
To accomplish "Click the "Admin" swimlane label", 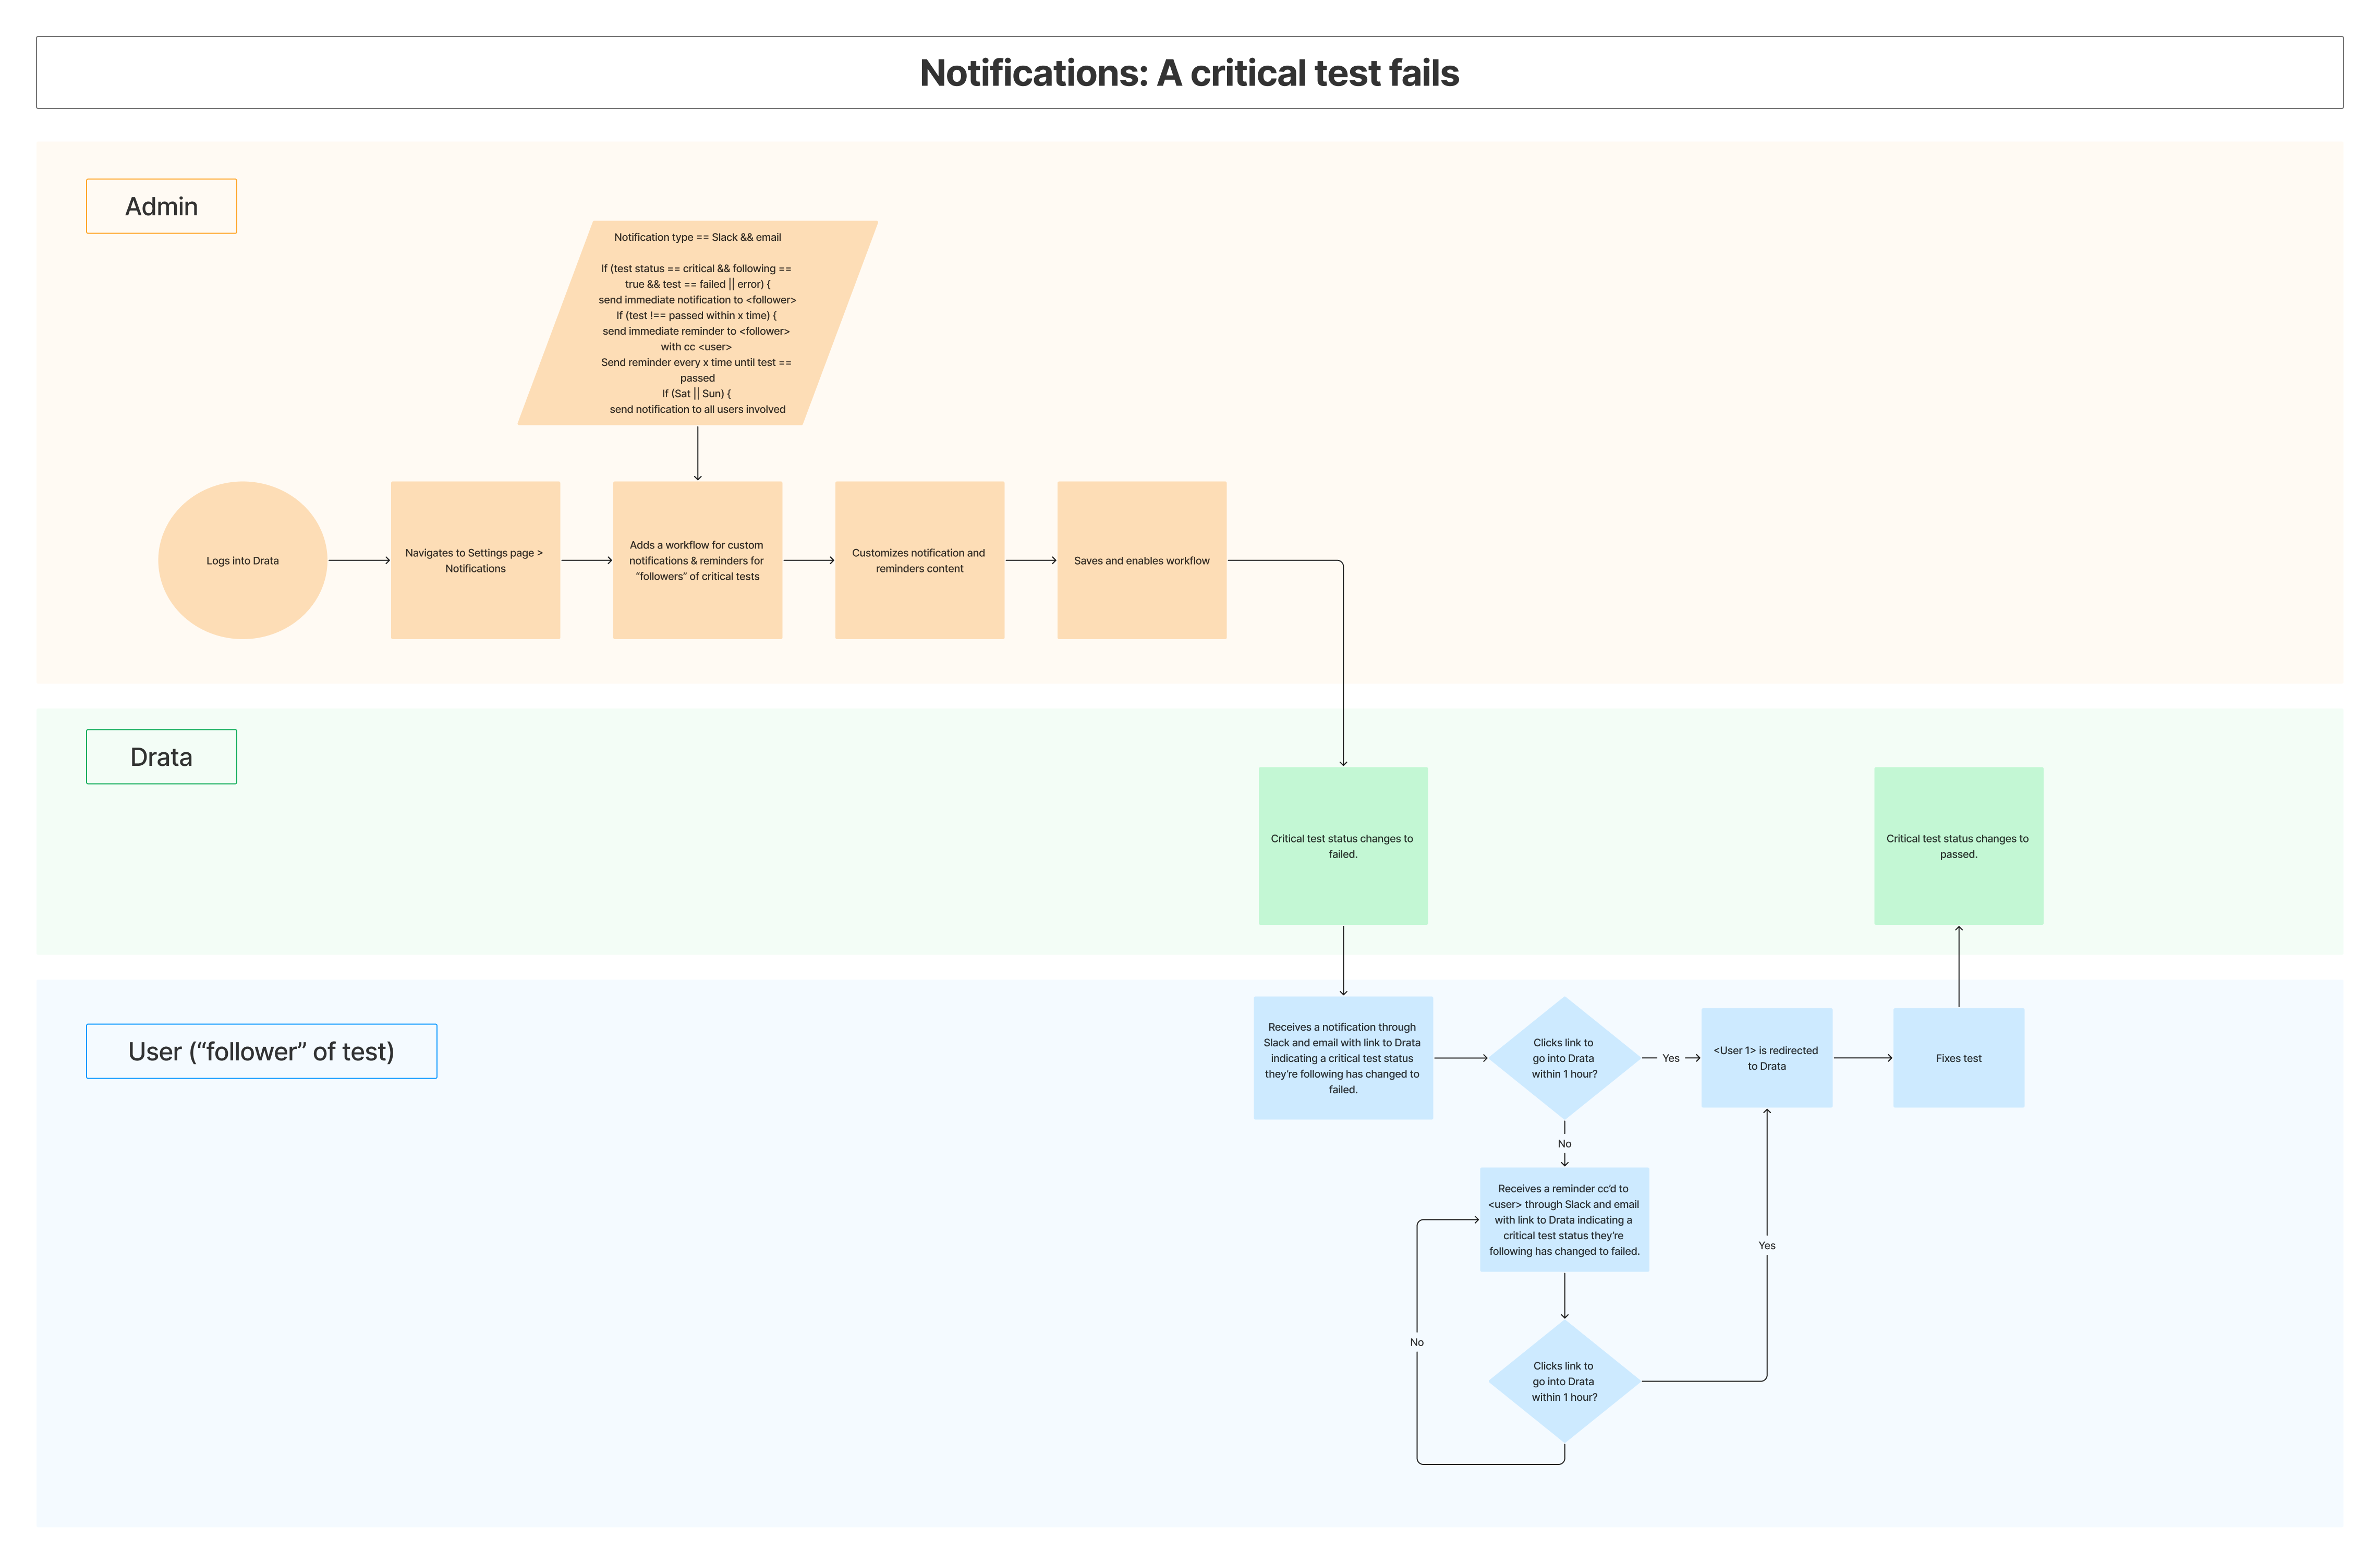I will coord(161,205).
